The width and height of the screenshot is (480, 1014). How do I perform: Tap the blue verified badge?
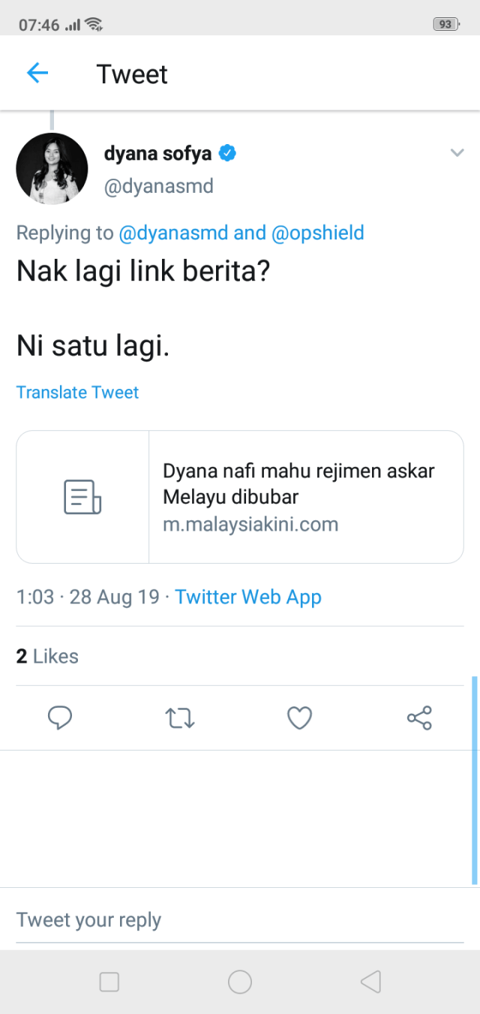tap(227, 154)
